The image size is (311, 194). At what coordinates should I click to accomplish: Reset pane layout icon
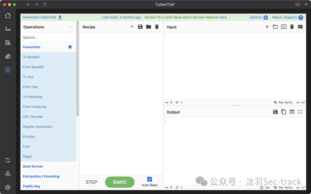(300, 27)
